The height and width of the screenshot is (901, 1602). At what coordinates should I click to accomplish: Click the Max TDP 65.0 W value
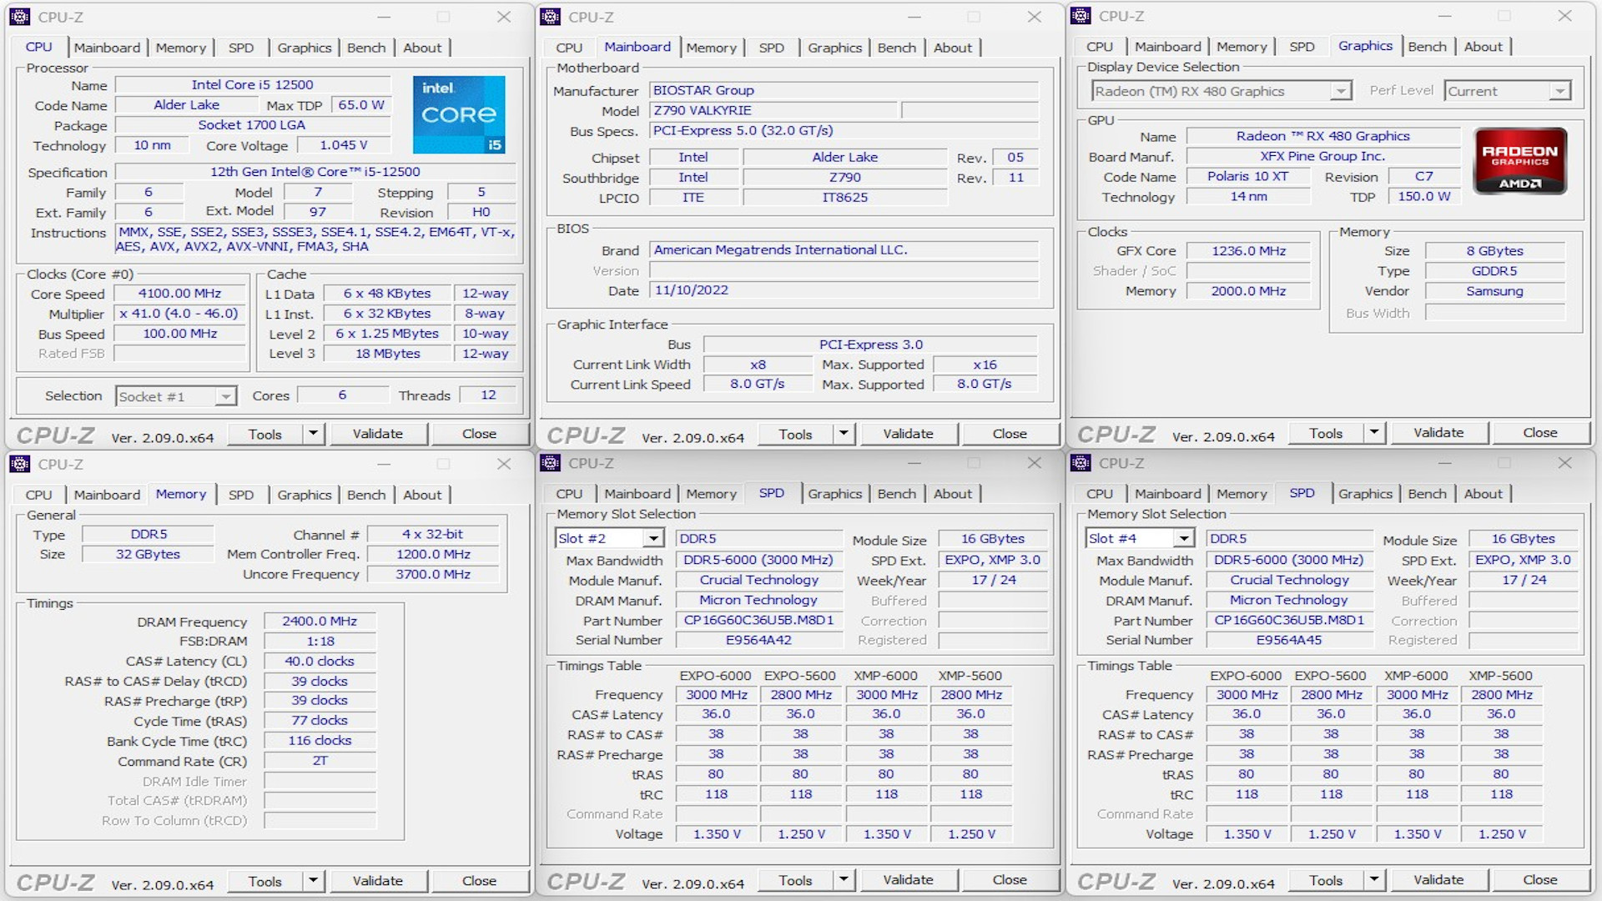[x=361, y=105]
